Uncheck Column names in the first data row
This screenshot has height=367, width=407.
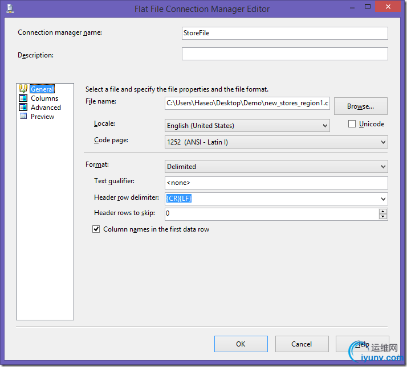(96, 229)
